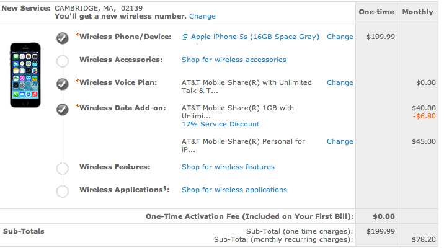Screen dimensions: 444x248
Task: Change the Wireless Voice Plan
Action: (340, 82)
